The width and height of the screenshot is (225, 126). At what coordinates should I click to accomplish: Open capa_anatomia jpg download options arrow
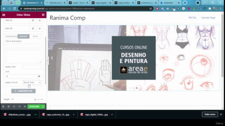73,114
